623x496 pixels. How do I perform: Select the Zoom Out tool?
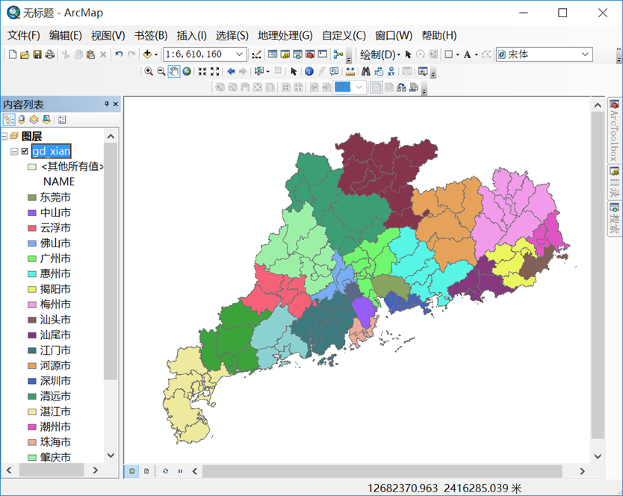[x=161, y=72]
